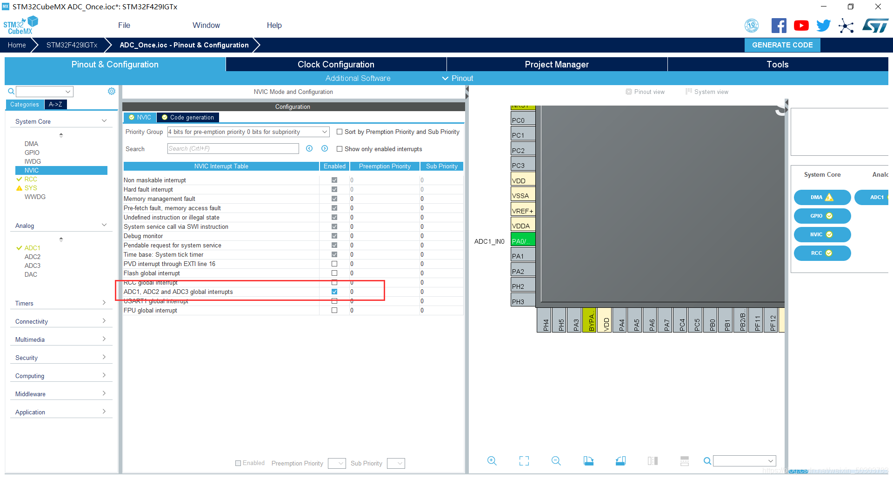Screen dimensions: 893x479
Task: Enable Flash global interrupt checkbox
Action: [x=334, y=273]
